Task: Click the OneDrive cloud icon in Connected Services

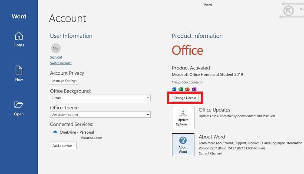Action: (55, 132)
